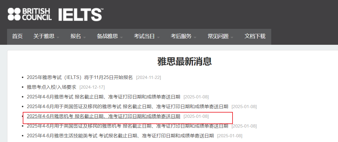Open 用于英国签证及移民的雅思机考 news link
This screenshot has width=338, height=142.
click(127, 126)
